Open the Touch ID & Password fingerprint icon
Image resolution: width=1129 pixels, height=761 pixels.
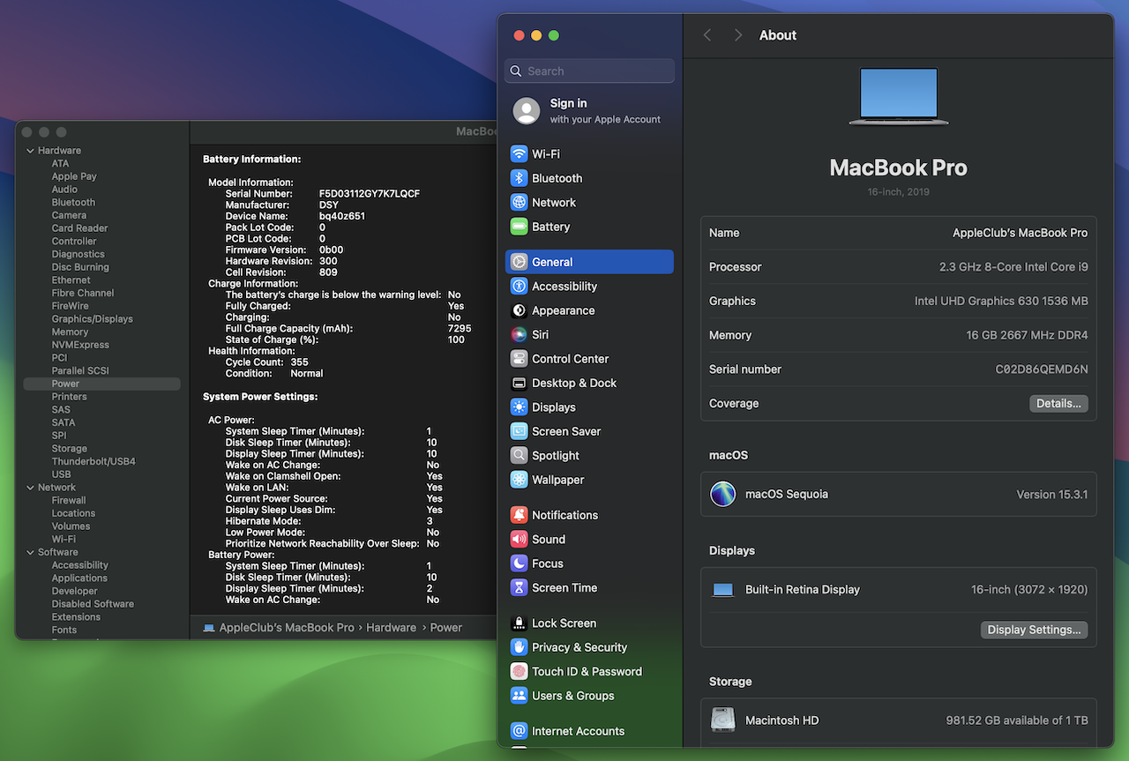[x=519, y=671]
